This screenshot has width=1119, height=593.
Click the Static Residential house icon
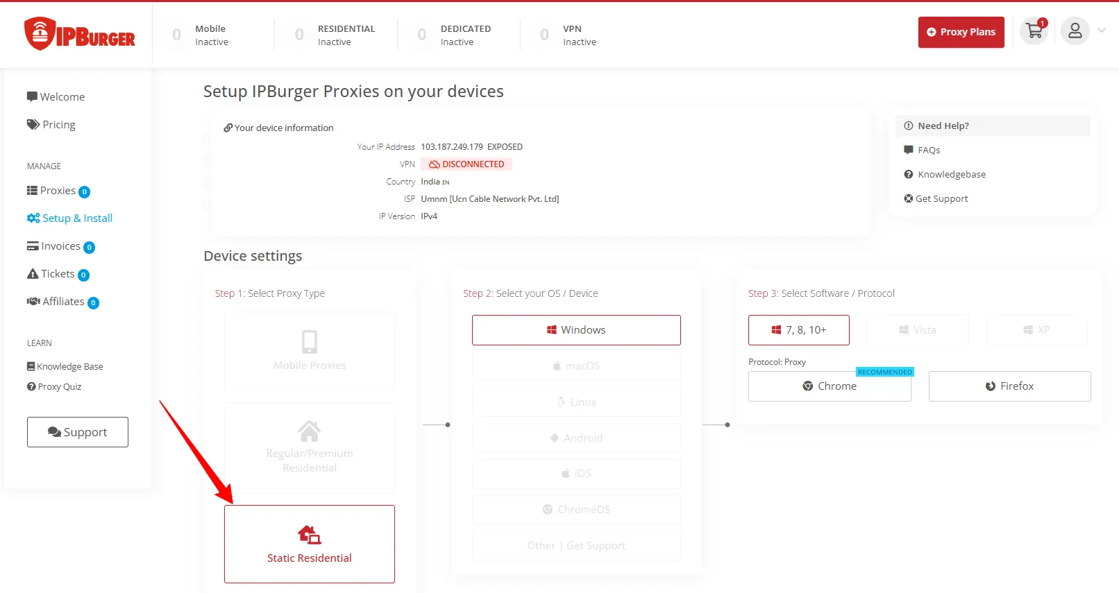click(310, 535)
